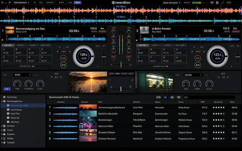The width and height of the screenshot is (242, 151).
Task: Trigger deck 1 hot cue H 05:12
Action: point(46,59)
